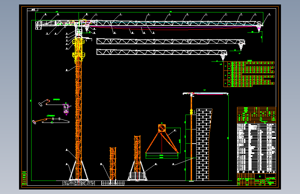300x194 pixels.
Task: Click the tall orange crane mast tower
Action: [x=79, y=120]
